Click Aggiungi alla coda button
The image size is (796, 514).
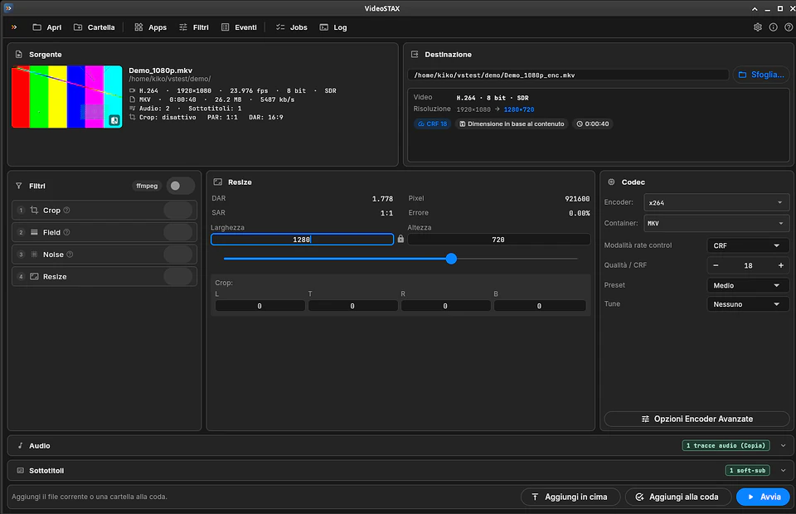coord(678,497)
